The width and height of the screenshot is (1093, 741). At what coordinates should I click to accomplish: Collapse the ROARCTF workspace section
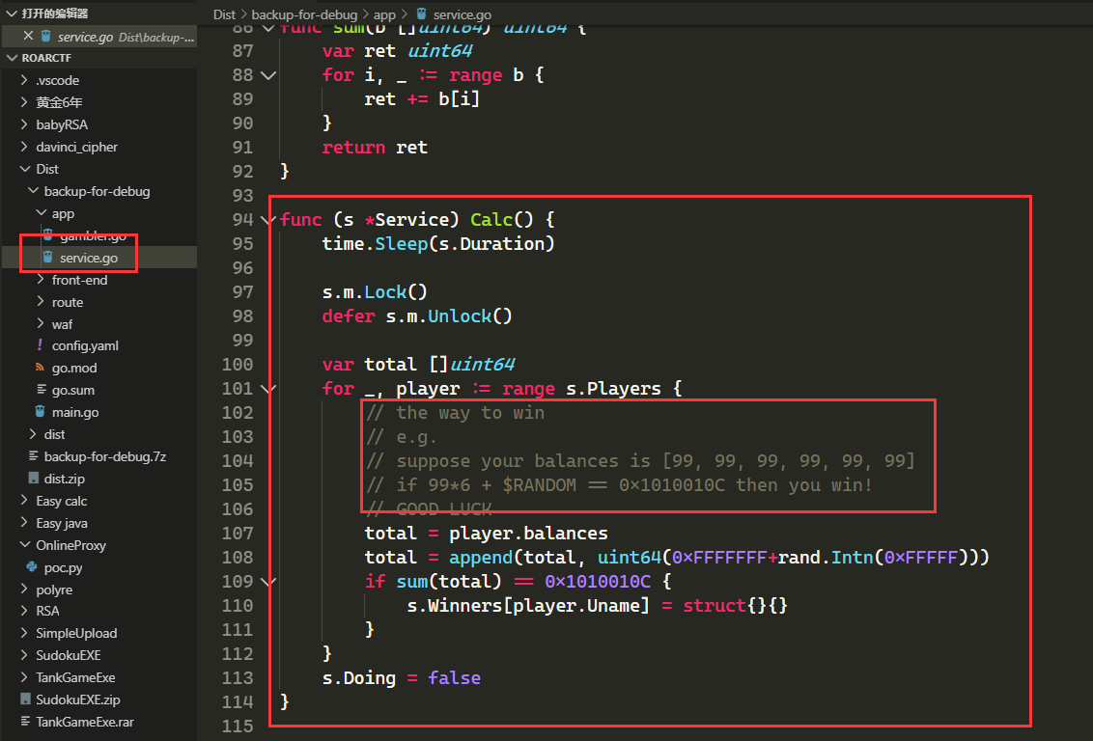12,58
